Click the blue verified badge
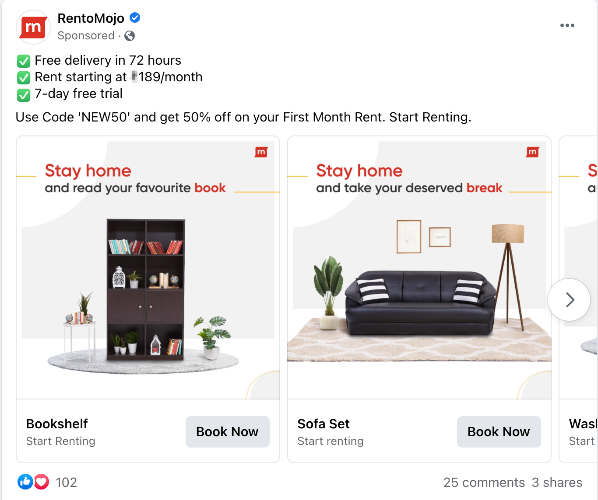This screenshot has height=500, width=598. pyautogui.click(x=135, y=18)
